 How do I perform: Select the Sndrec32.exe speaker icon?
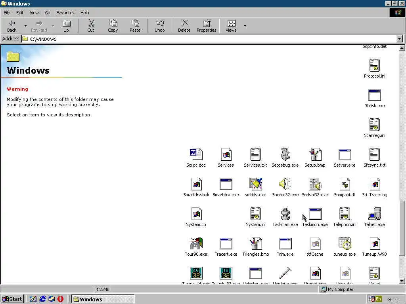point(285,184)
